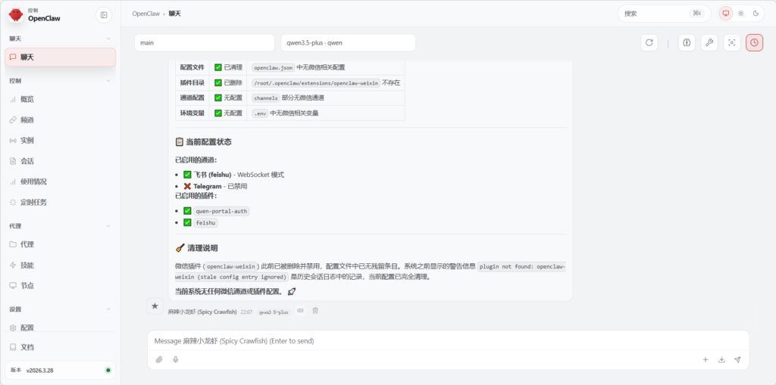Image resolution: width=776 pixels, height=385 pixels.
Task: Collapse the 聊天 section chevron
Action: pos(108,39)
